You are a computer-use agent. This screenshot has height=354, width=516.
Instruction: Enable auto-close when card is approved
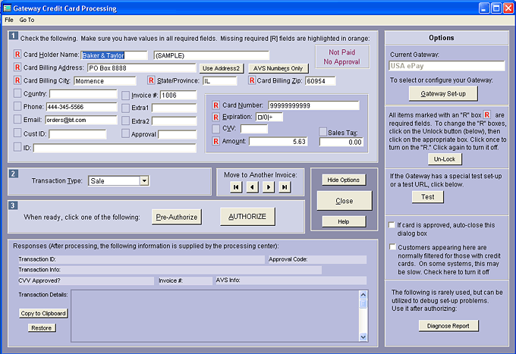(392, 225)
